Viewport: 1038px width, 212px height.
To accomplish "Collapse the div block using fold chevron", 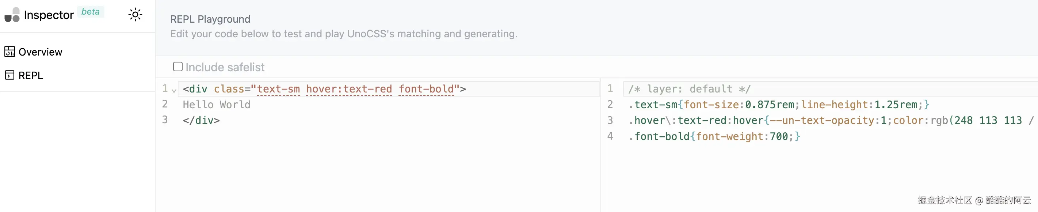I will (x=174, y=90).
